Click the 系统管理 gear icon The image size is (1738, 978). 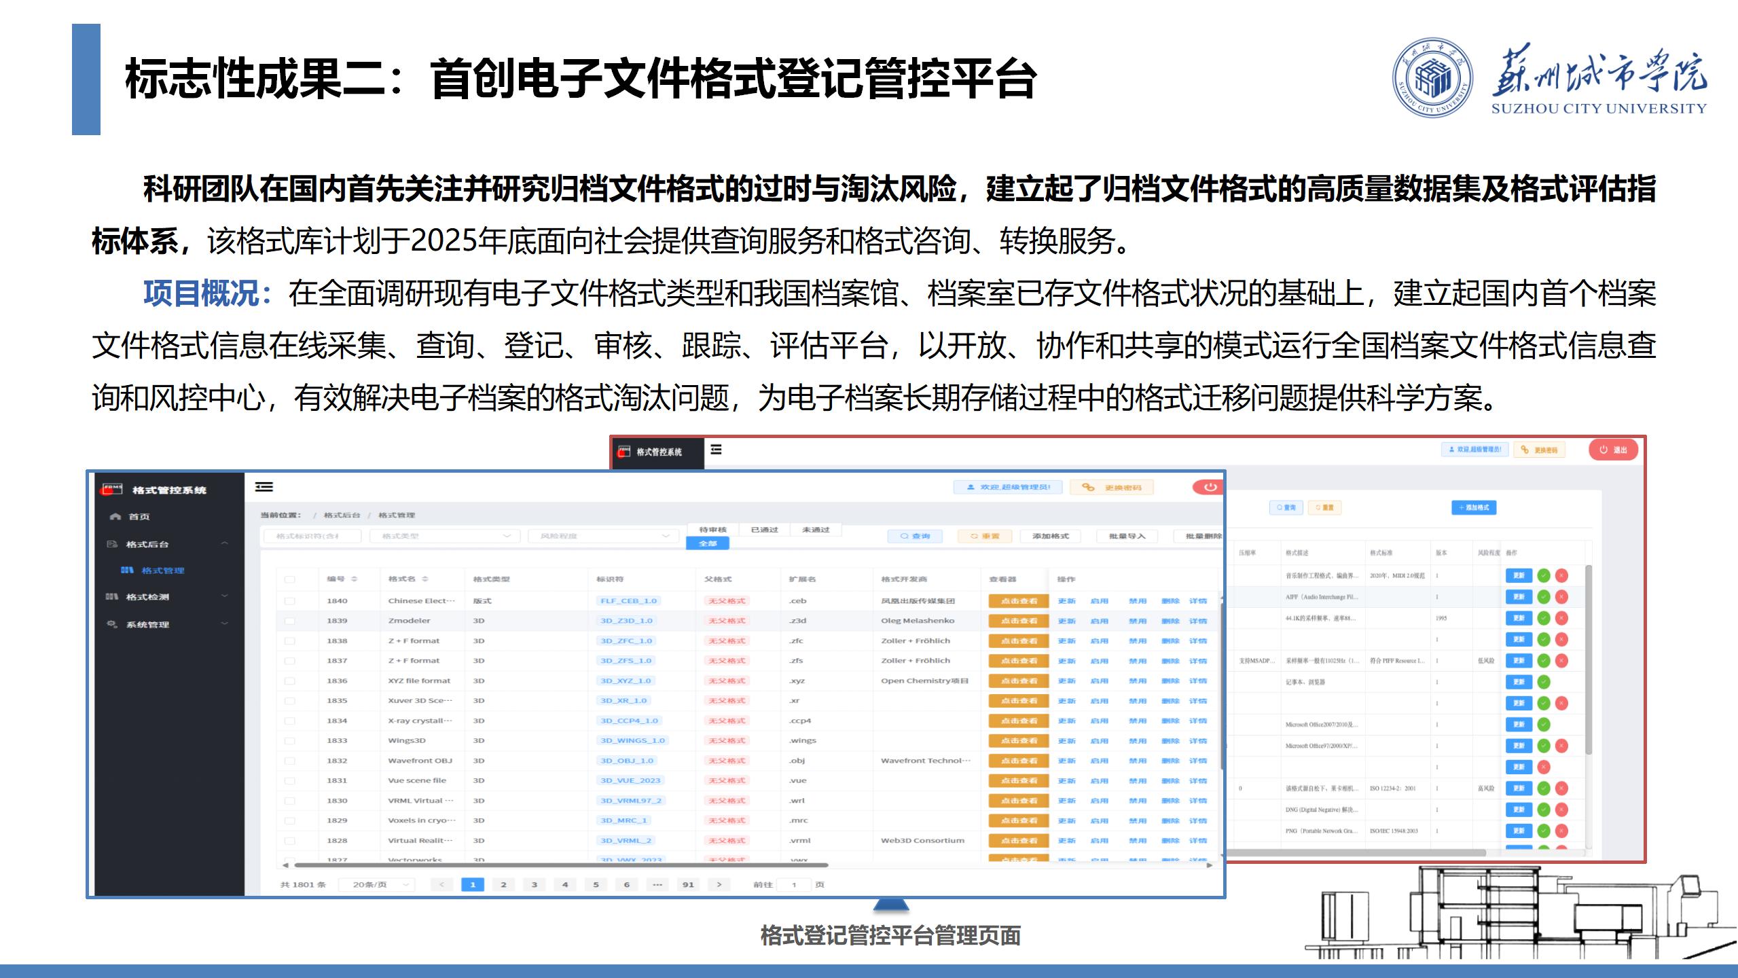click(112, 624)
